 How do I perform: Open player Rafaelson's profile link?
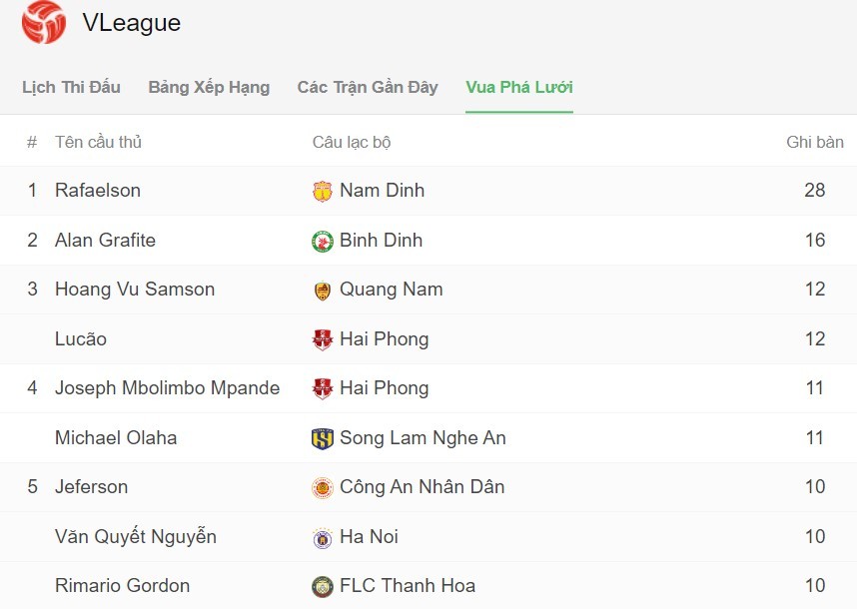(98, 190)
